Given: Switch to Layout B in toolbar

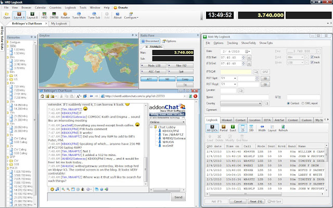Looking at the screenshot, I should [32, 16].
